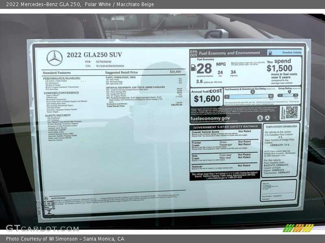The height and width of the screenshot is (243, 325).
Task: Open the fueleconomy.gov link
Action: (210, 118)
